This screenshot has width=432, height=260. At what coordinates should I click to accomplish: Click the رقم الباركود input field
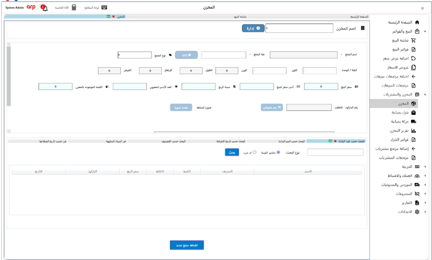pos(309,108)
